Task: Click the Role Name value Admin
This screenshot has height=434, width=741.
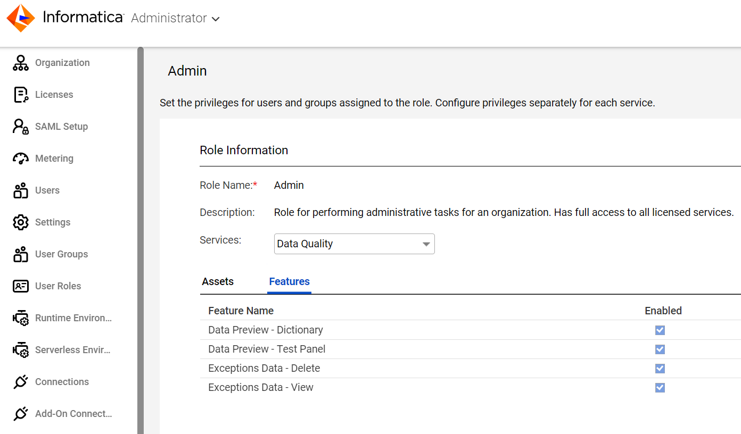Action: 289,185
